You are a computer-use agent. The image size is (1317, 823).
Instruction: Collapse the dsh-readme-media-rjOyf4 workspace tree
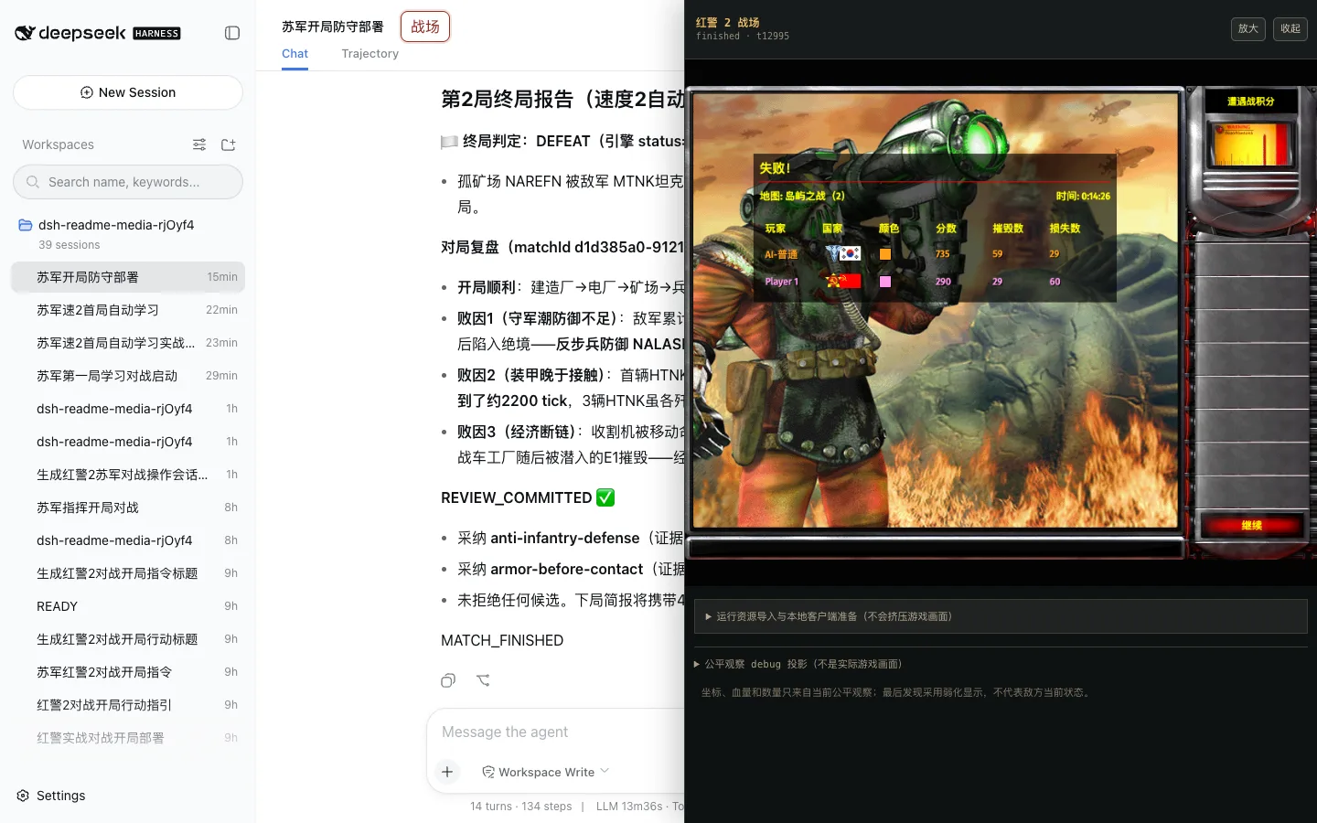[x=116, y=225]
